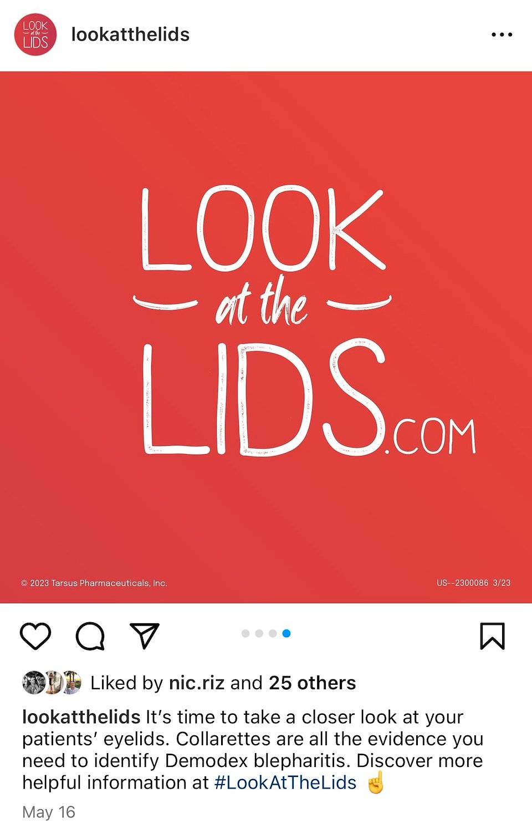Select the active fourth carousel dot
This screenshot has height=839, width=532.
coord(287,633)
